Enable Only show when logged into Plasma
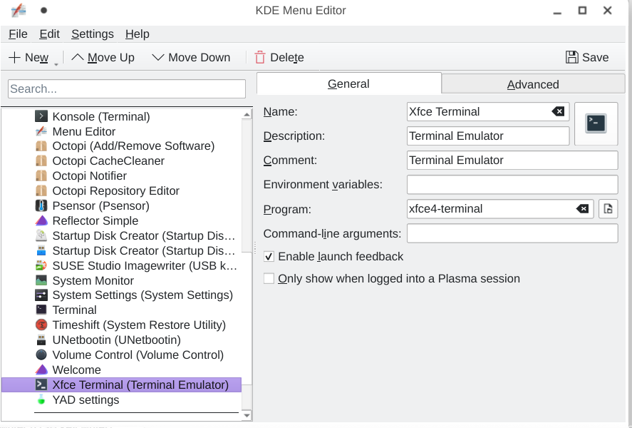 269,278
